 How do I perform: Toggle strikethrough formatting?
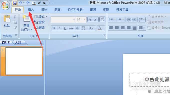tap(71, 28)
